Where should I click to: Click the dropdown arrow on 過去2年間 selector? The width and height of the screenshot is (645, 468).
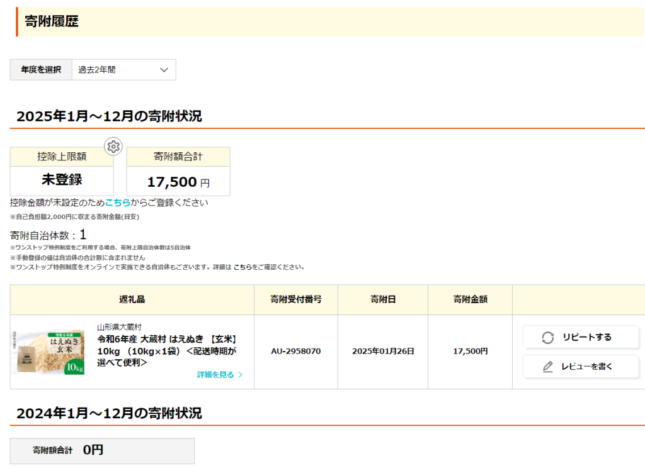click(164, 70)
